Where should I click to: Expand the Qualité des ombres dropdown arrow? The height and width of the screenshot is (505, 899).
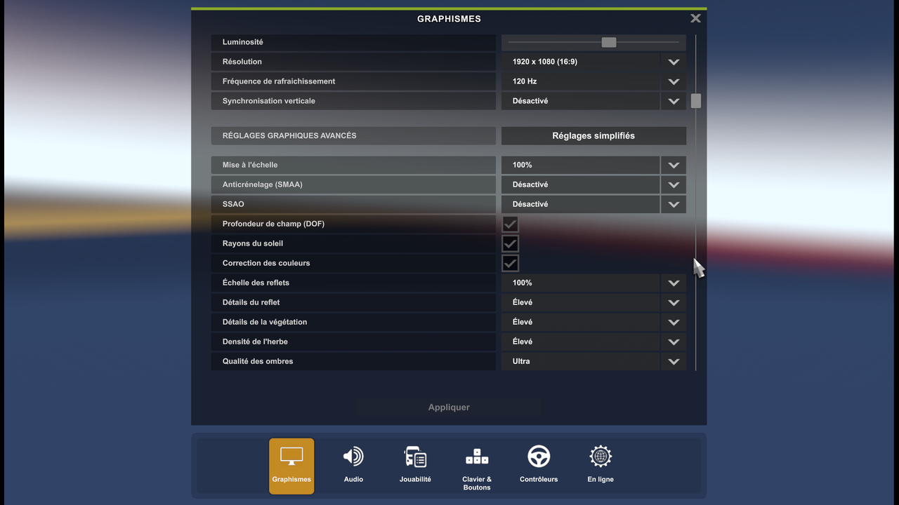click(674, 361)
